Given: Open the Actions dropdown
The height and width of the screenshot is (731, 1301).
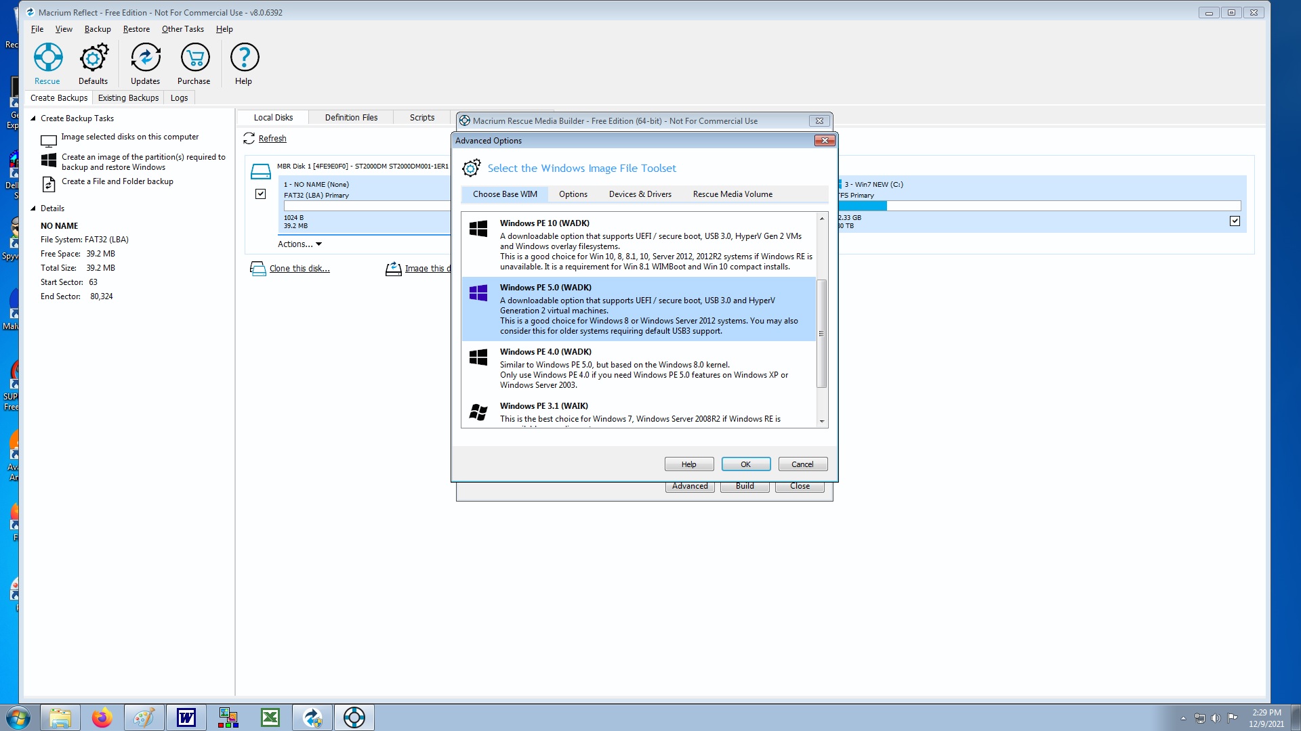Looking at the screenshot, I should pyautogui.click(x=300, y=244).
